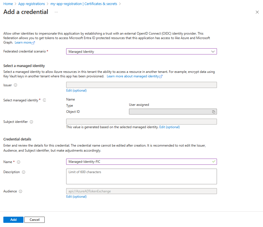Viewport: 263px width, 227px height.
Task: Navigate to Home via the breadcrumb
Action: (8, 4)
